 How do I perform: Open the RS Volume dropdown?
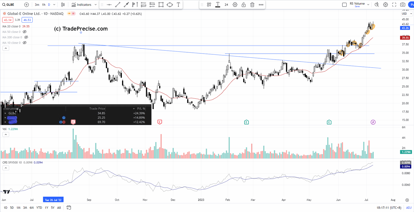(x=368, y=4)
